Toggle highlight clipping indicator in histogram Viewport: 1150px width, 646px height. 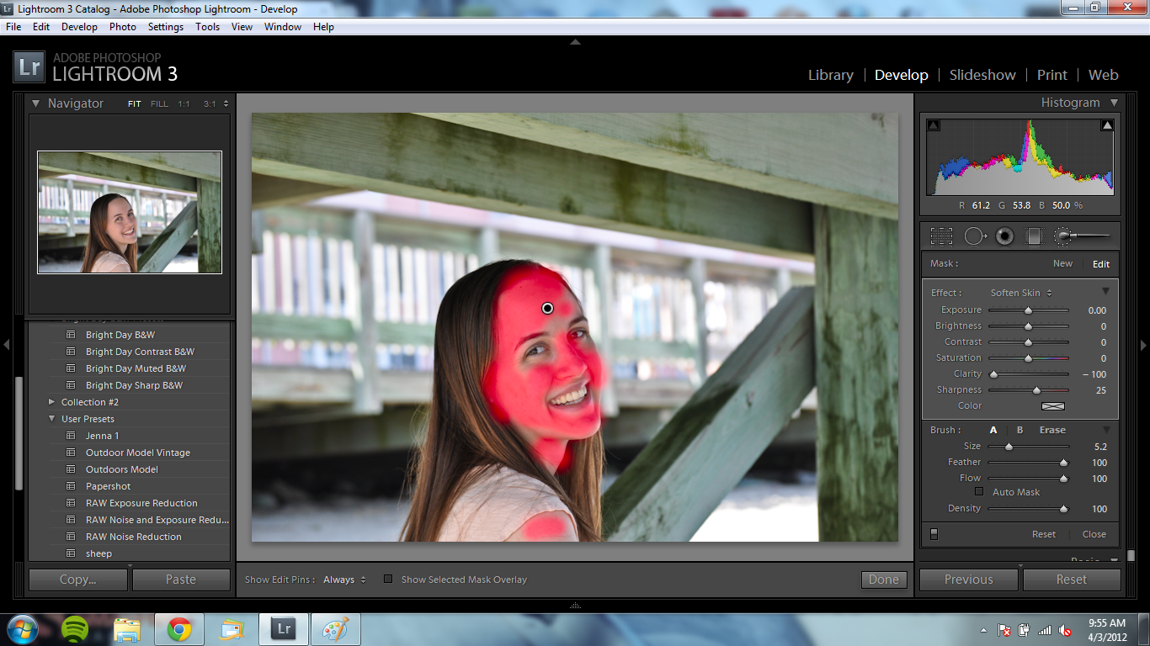point(1107,125)
